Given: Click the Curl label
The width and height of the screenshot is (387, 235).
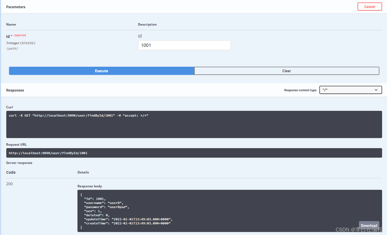Looking at the screenshot, I should (x=10, y=107).
